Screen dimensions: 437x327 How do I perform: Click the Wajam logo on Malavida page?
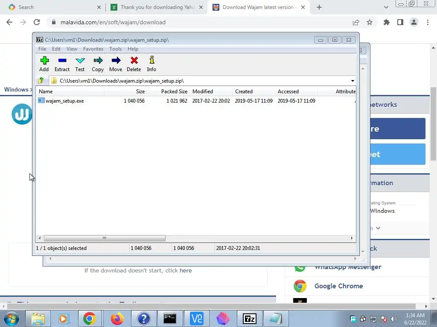pos(22,114)
